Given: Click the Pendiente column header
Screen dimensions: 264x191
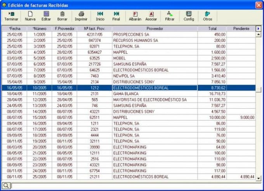Looking at the screenshot, I should (x=241, y=29).
